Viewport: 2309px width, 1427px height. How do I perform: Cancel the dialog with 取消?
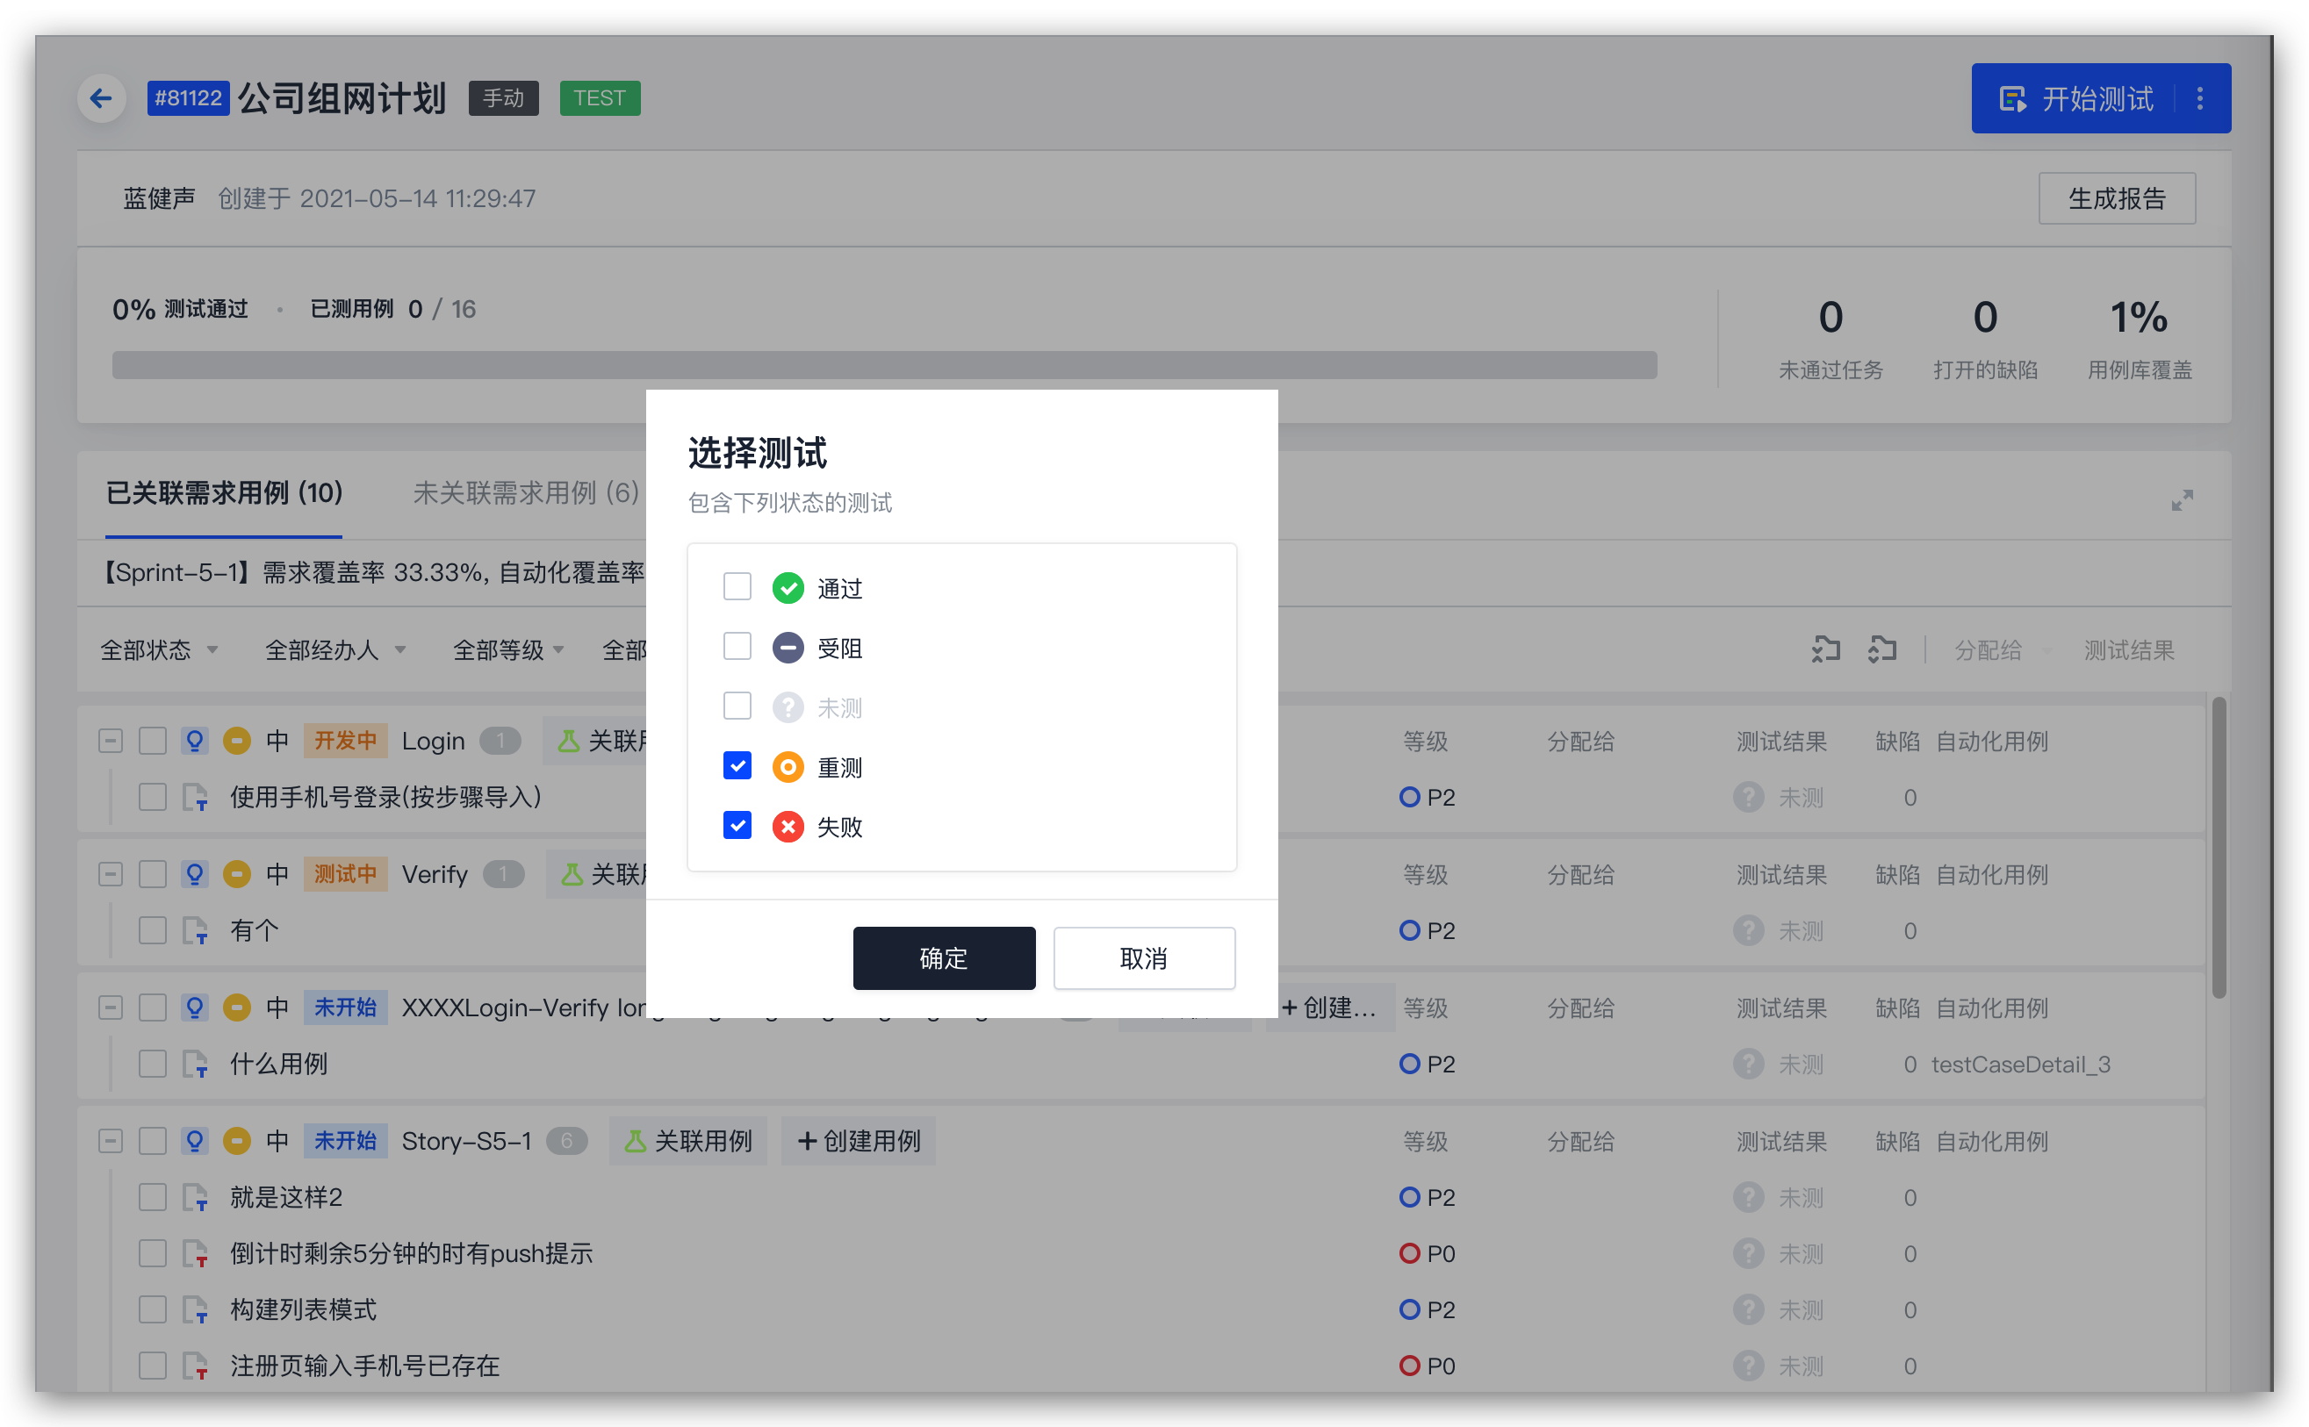coord(1143,958)
